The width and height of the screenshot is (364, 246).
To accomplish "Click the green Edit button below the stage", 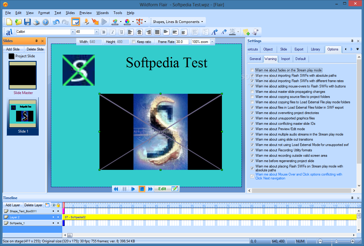I will tap(167, 189).
